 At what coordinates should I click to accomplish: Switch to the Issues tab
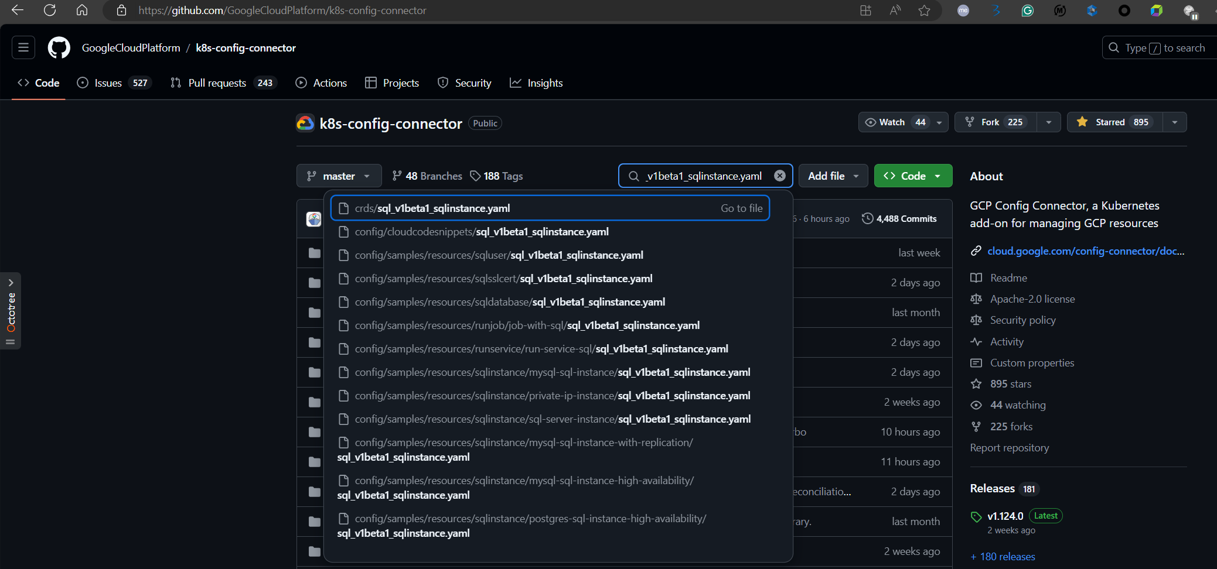pyautogui.click(x=114, y=83)
